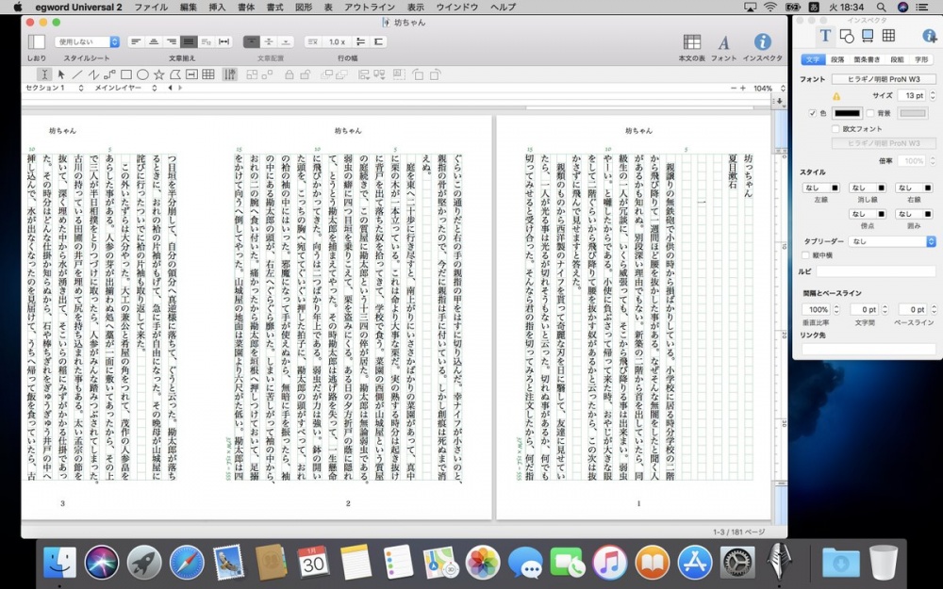The image size is (943, 589).
Task: Click the 1.0 x line spacing button
Action: click(x=337, y=41)
